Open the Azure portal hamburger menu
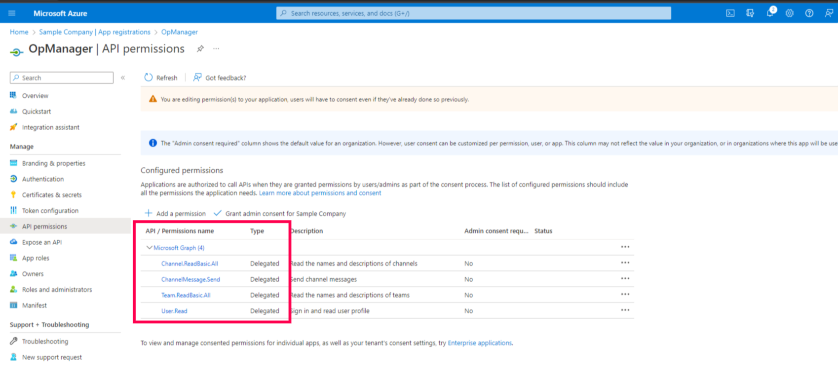This screenshot has width=838, height=375. (x=12, y=13)
